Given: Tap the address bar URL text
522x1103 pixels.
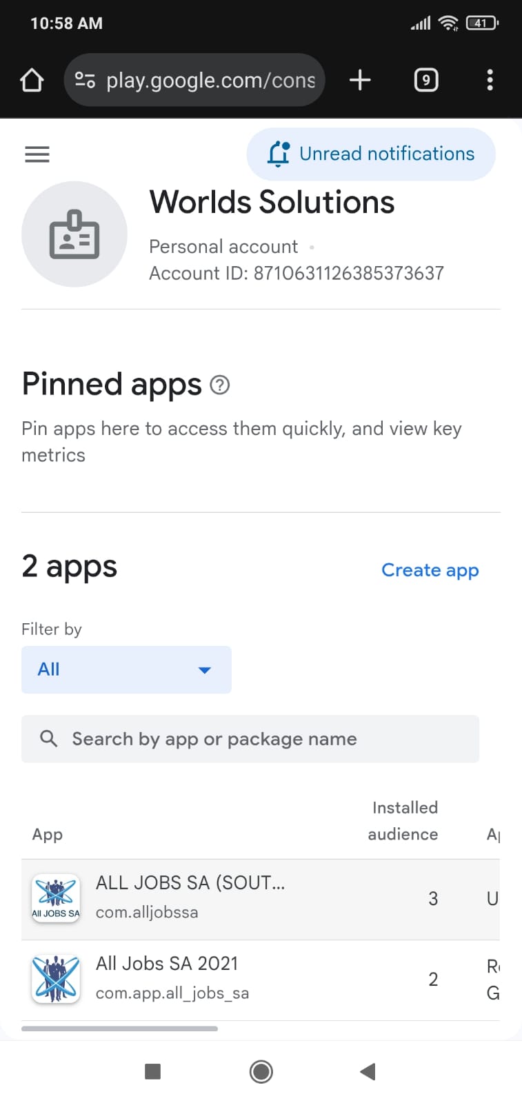Looking at the screenshot, I should [210, 81].
